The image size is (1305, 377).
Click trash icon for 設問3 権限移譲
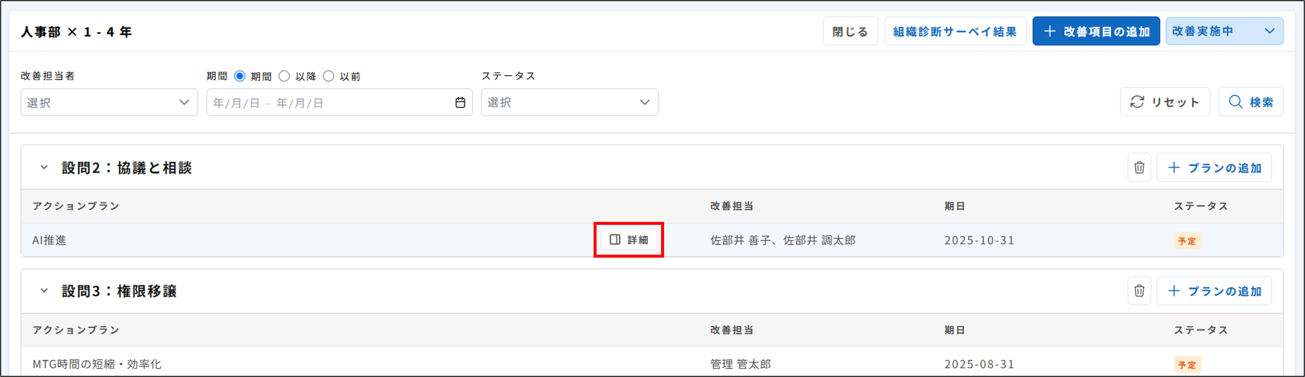[x=1139, y=291]
